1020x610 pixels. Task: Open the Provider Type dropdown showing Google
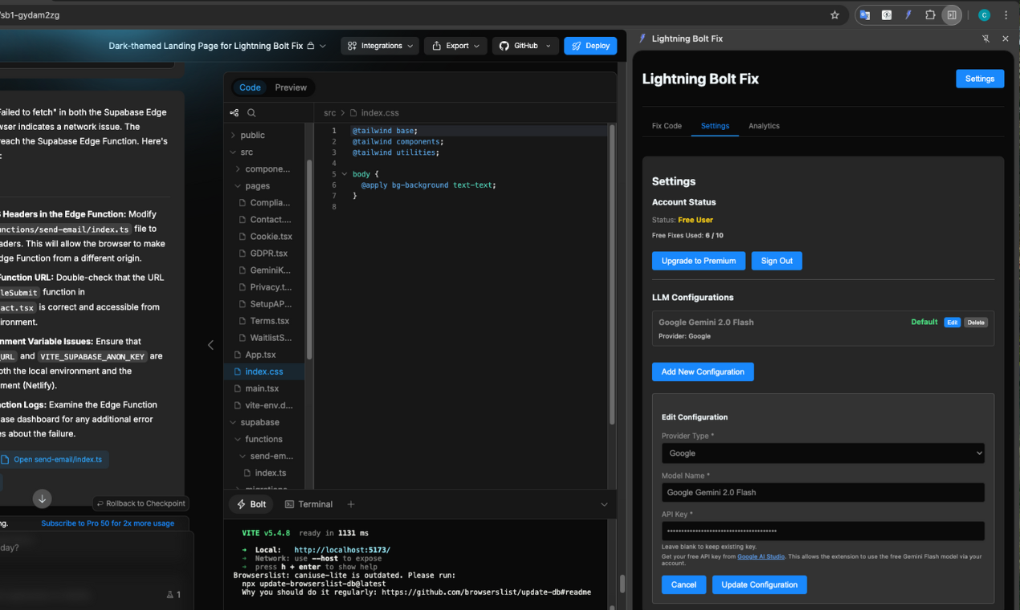[x=822, y=453]
